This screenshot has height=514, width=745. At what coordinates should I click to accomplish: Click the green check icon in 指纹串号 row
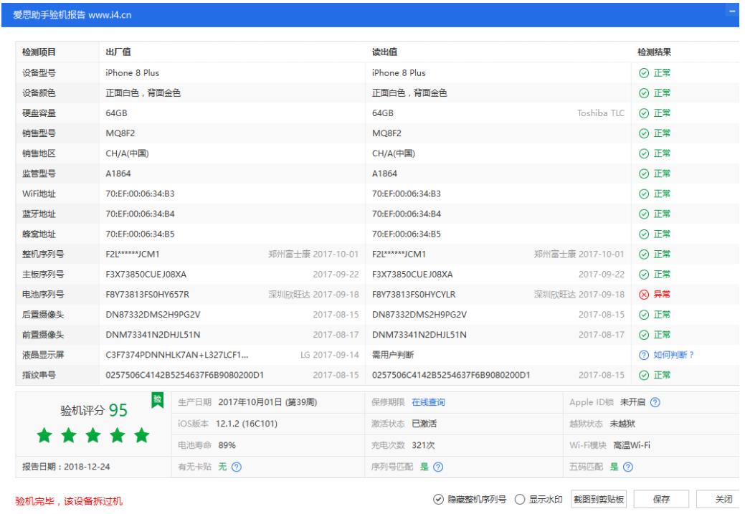pos(643,375)
